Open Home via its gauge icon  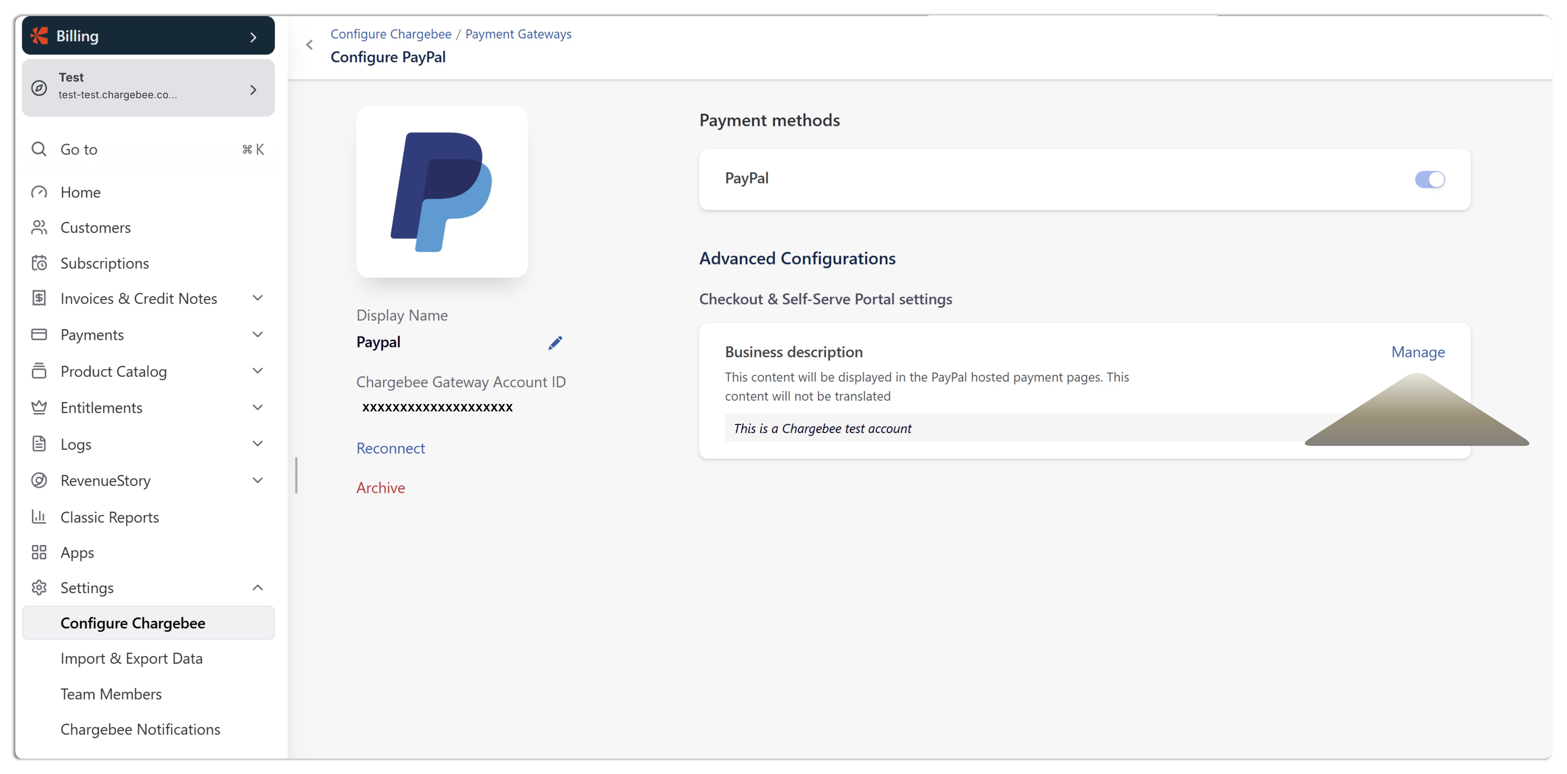39,192
